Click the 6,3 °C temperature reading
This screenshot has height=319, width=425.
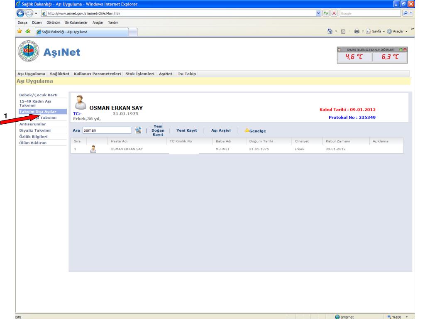pyautogui.click(x=390, y=56)
